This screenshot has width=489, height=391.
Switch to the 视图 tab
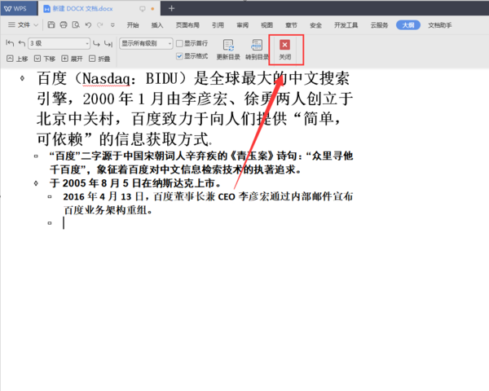[267, 25]
